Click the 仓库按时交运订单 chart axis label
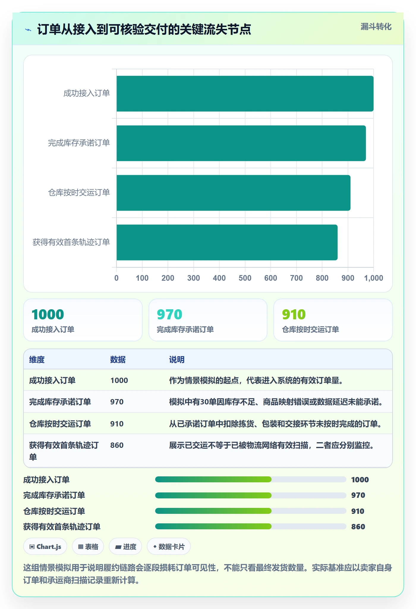The image size is (416, 609). (x=79, y=193)
